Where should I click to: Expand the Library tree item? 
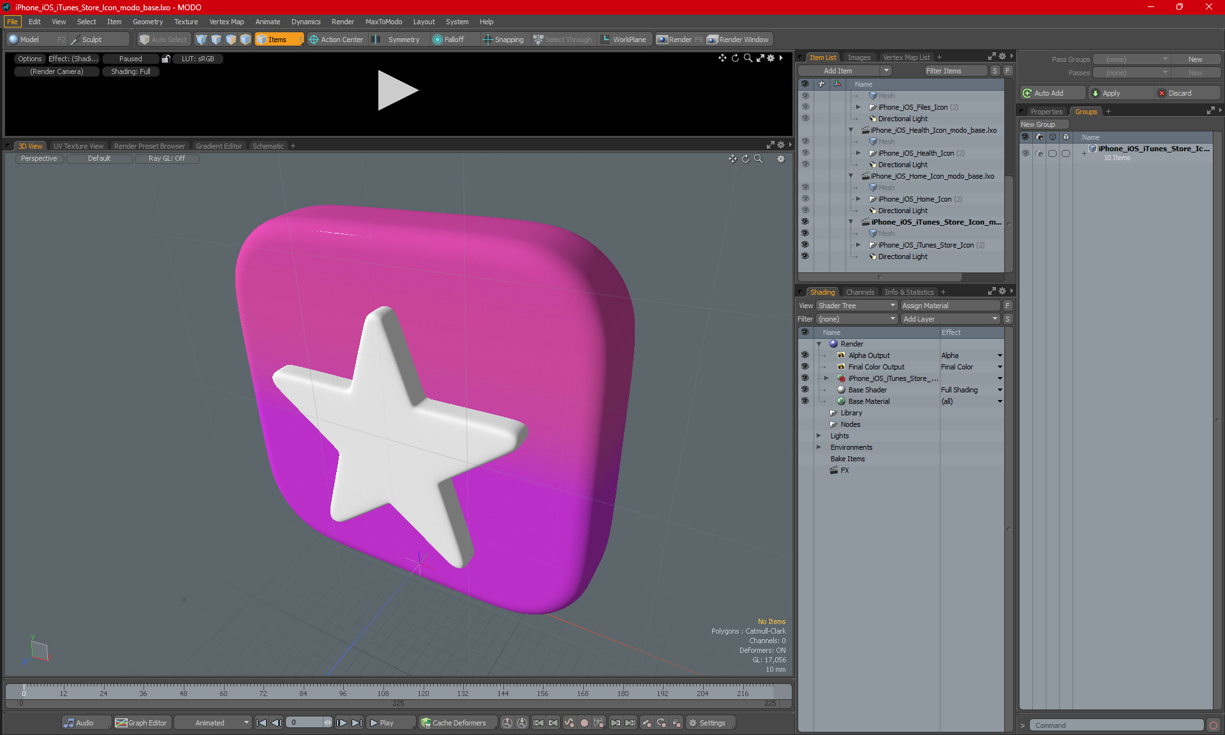click(x=822, y=412)
